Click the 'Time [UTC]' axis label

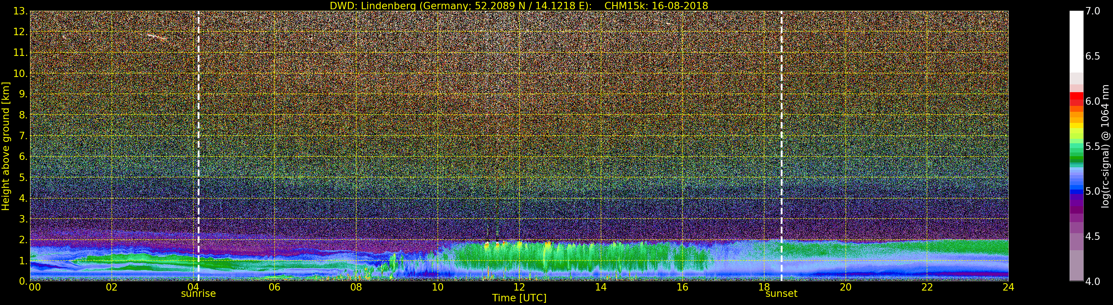tap(519, 298)
